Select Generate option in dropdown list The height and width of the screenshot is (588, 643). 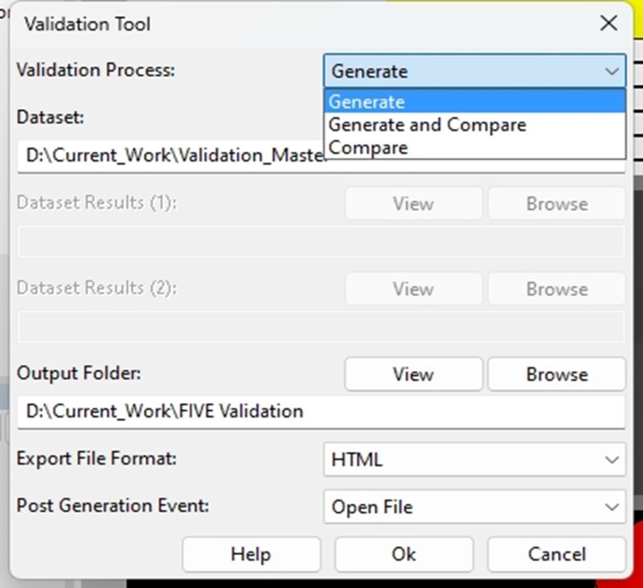475,101
